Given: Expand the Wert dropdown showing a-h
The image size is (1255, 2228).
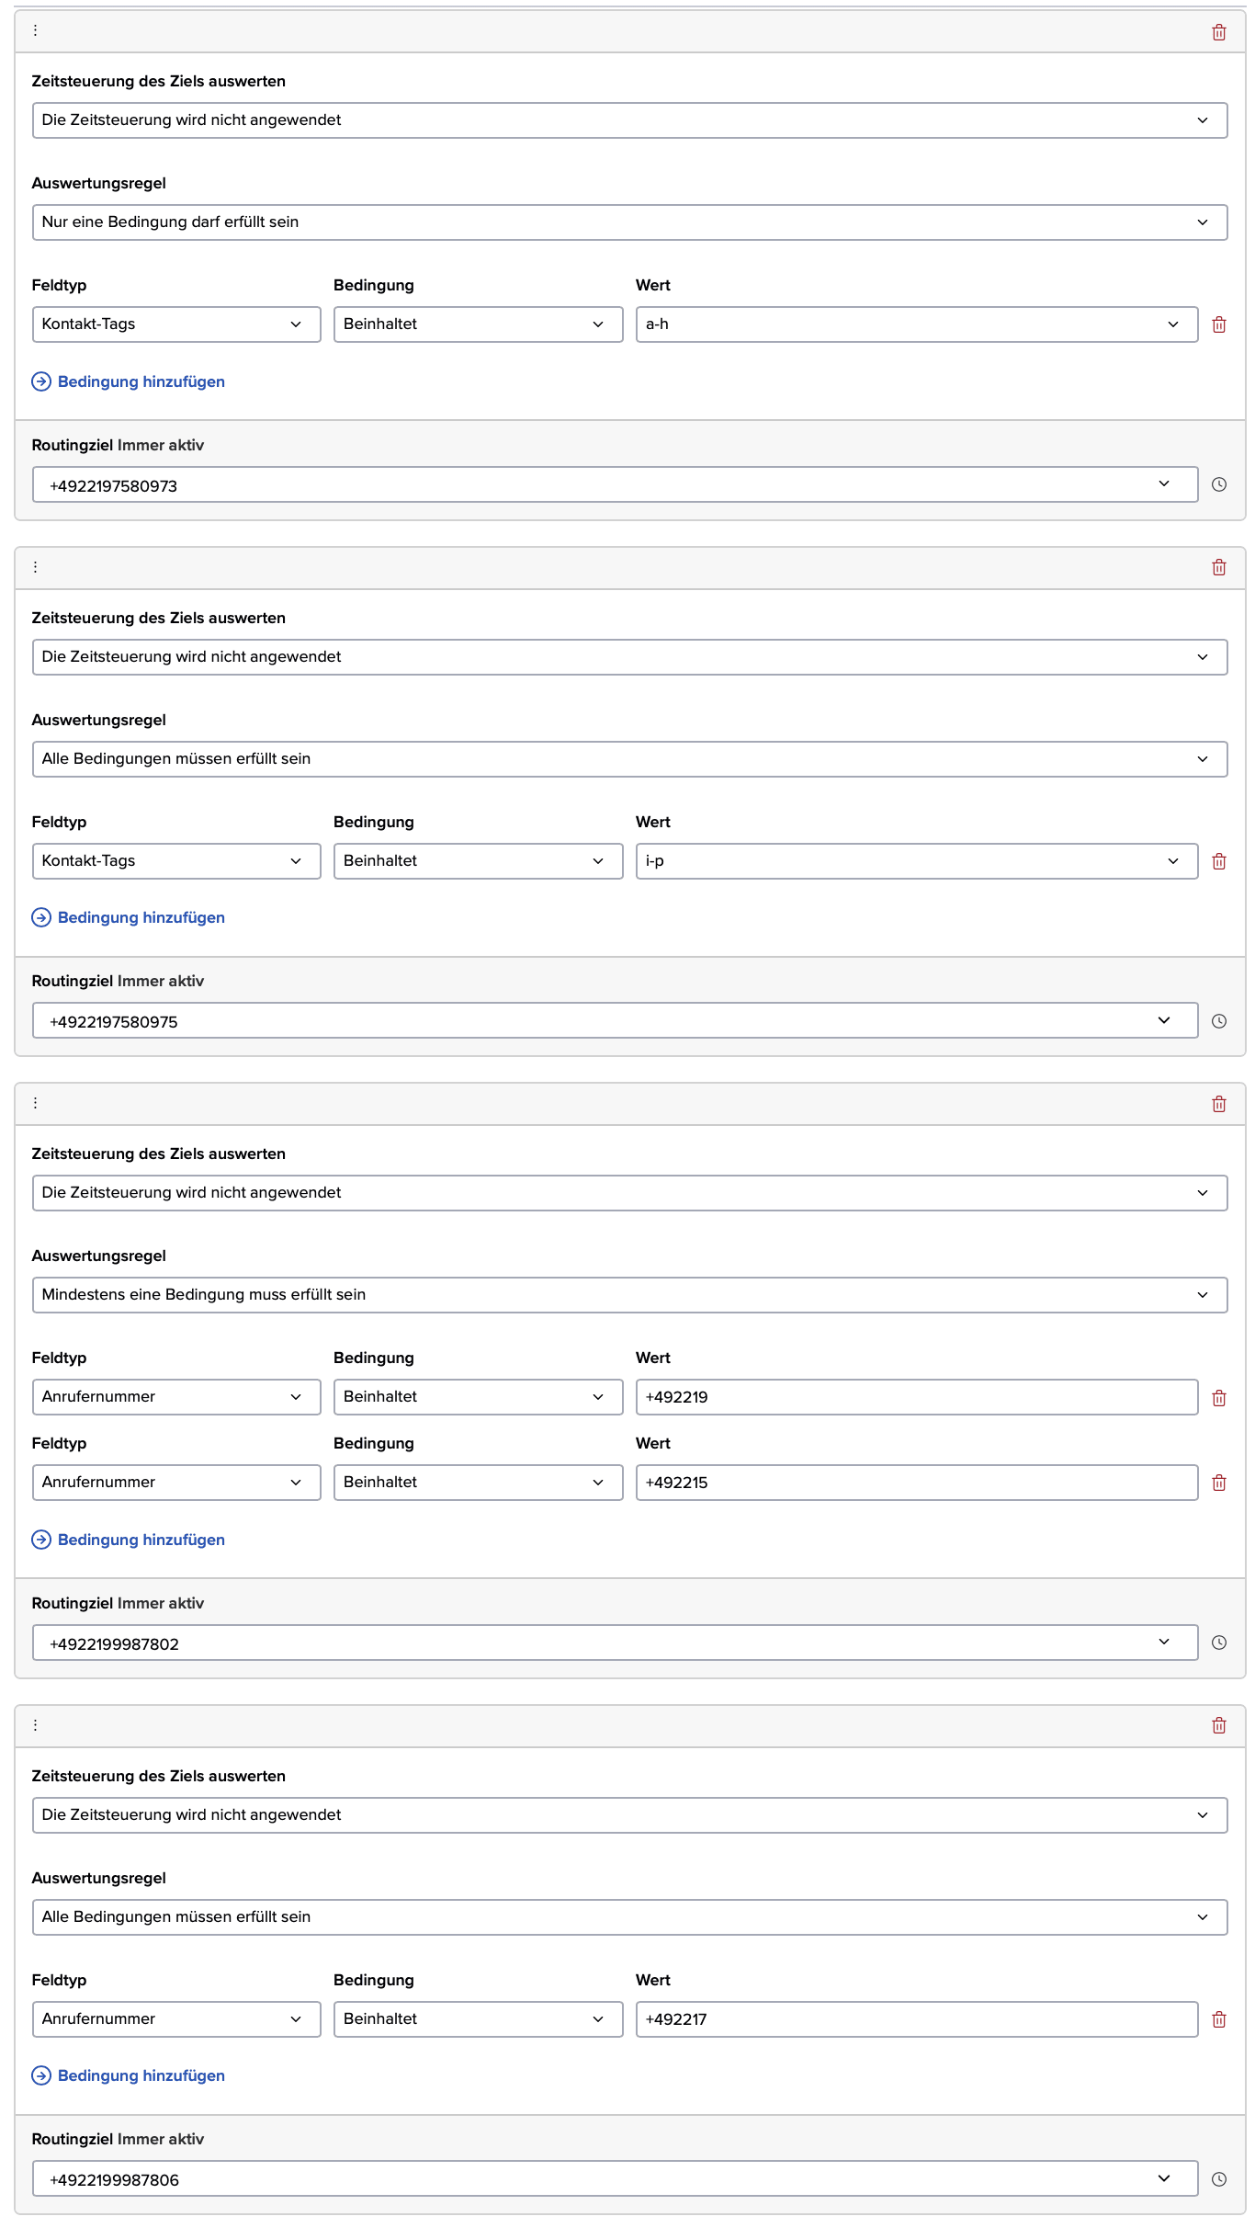Looking at the screenshot, I should pos(916,324).
